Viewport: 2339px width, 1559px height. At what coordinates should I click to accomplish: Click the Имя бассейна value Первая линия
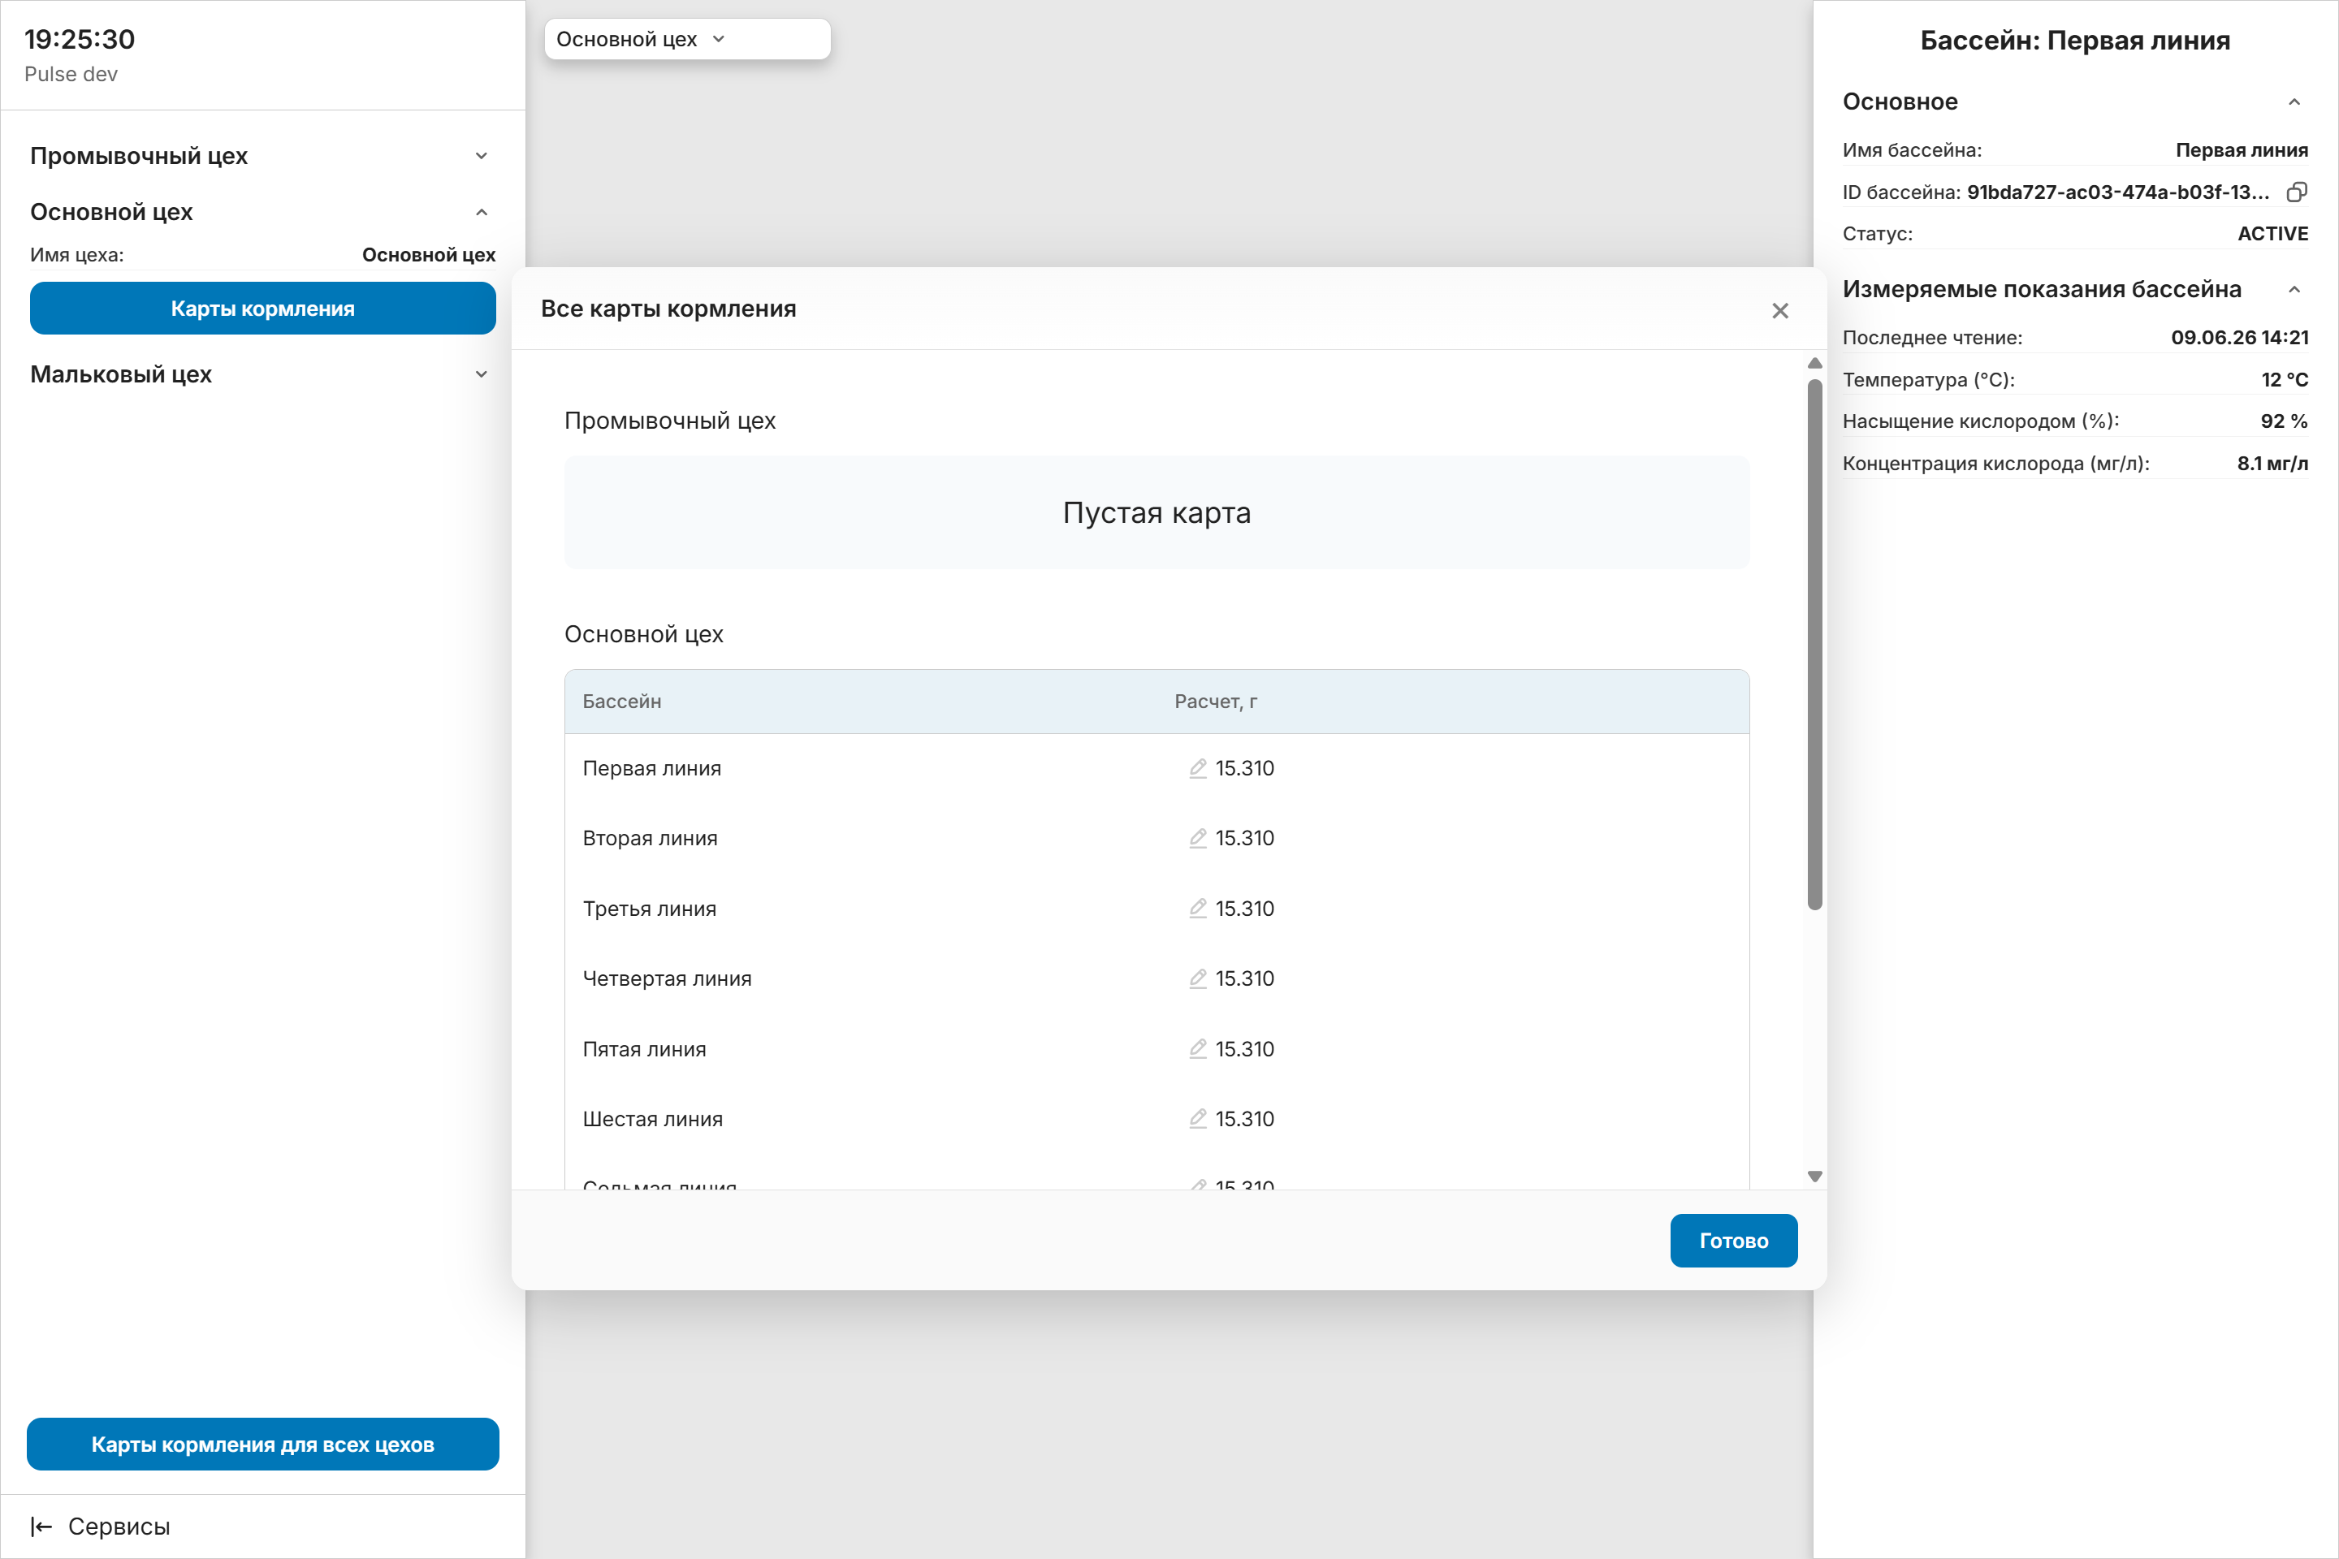(2242, 150)
